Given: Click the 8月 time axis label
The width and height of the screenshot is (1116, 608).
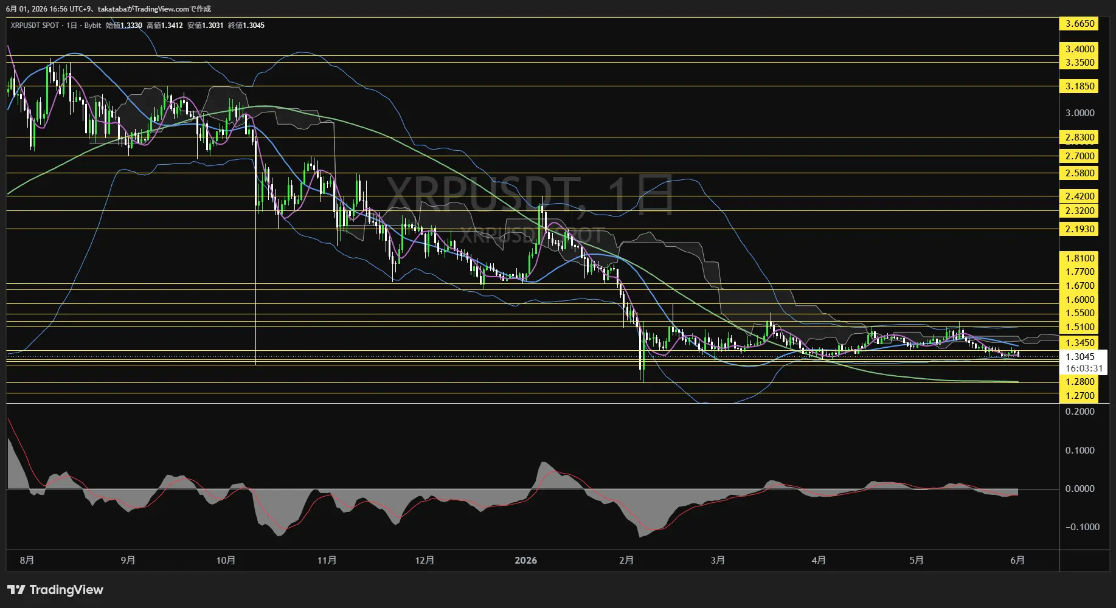Looking at the screenshot, I should click(27, 560).
